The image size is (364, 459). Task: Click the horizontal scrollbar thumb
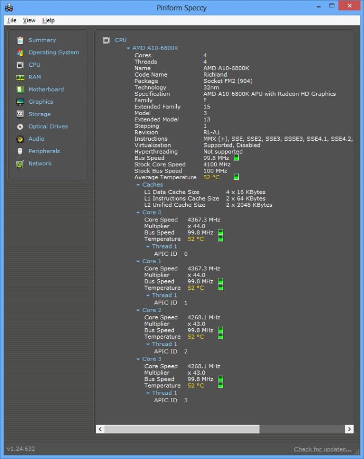[x=181, y=429]
